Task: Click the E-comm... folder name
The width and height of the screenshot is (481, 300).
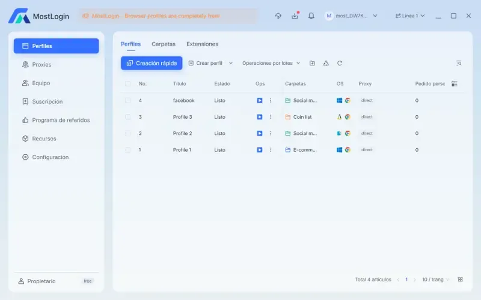Action: point(305,149)
